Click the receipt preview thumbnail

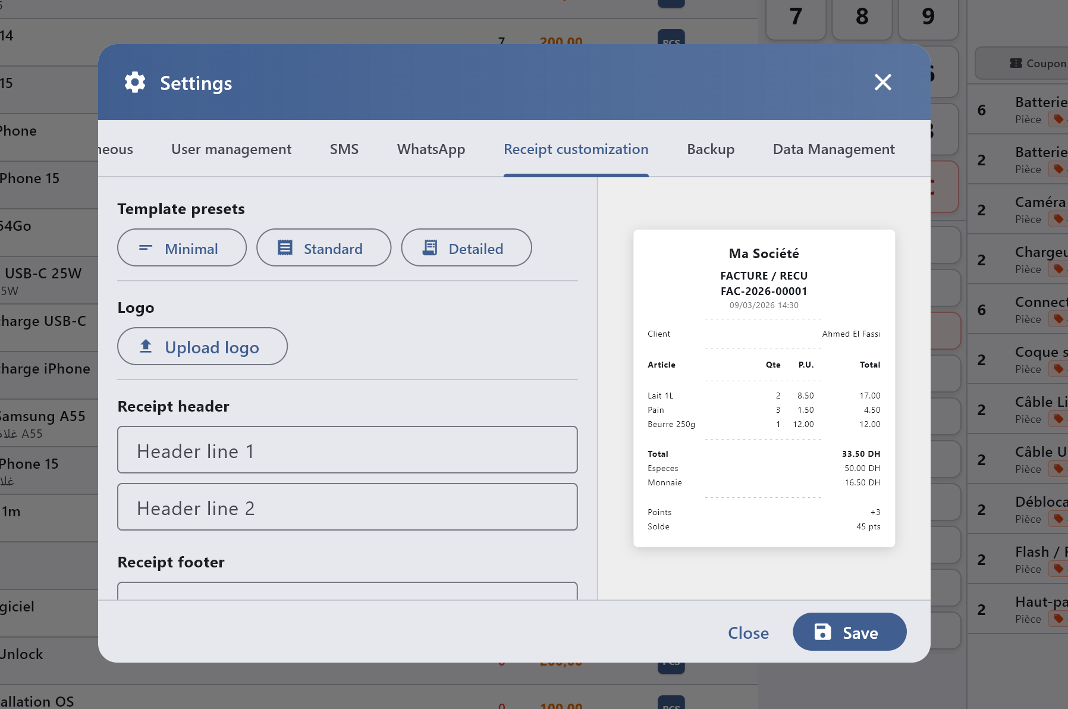click(764, 388)
